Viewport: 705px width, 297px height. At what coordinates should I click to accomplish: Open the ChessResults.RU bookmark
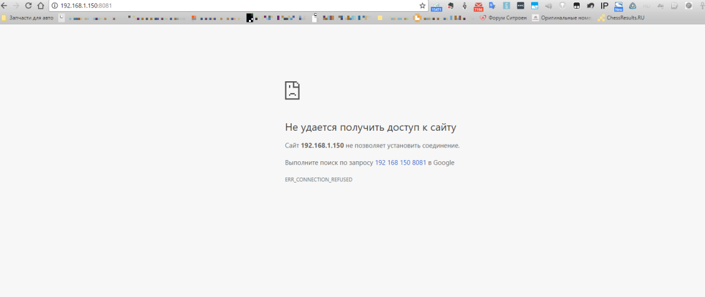[621, 18]
